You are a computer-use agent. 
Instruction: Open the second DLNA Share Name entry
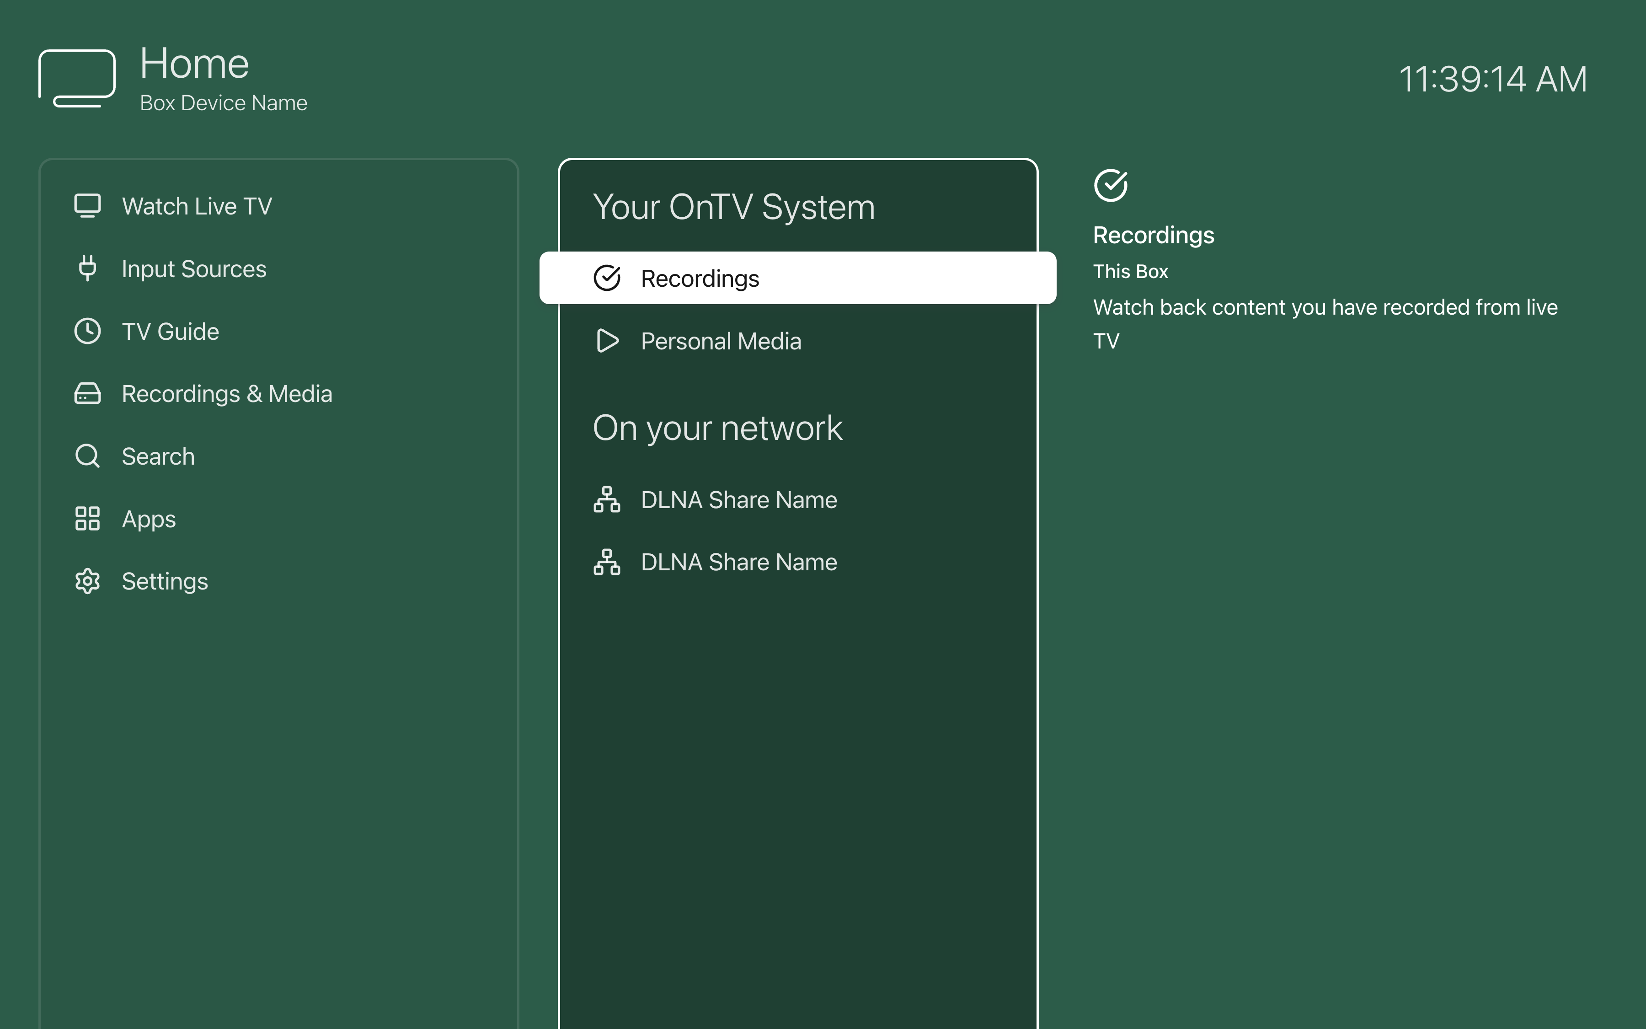tap(739, 562)
